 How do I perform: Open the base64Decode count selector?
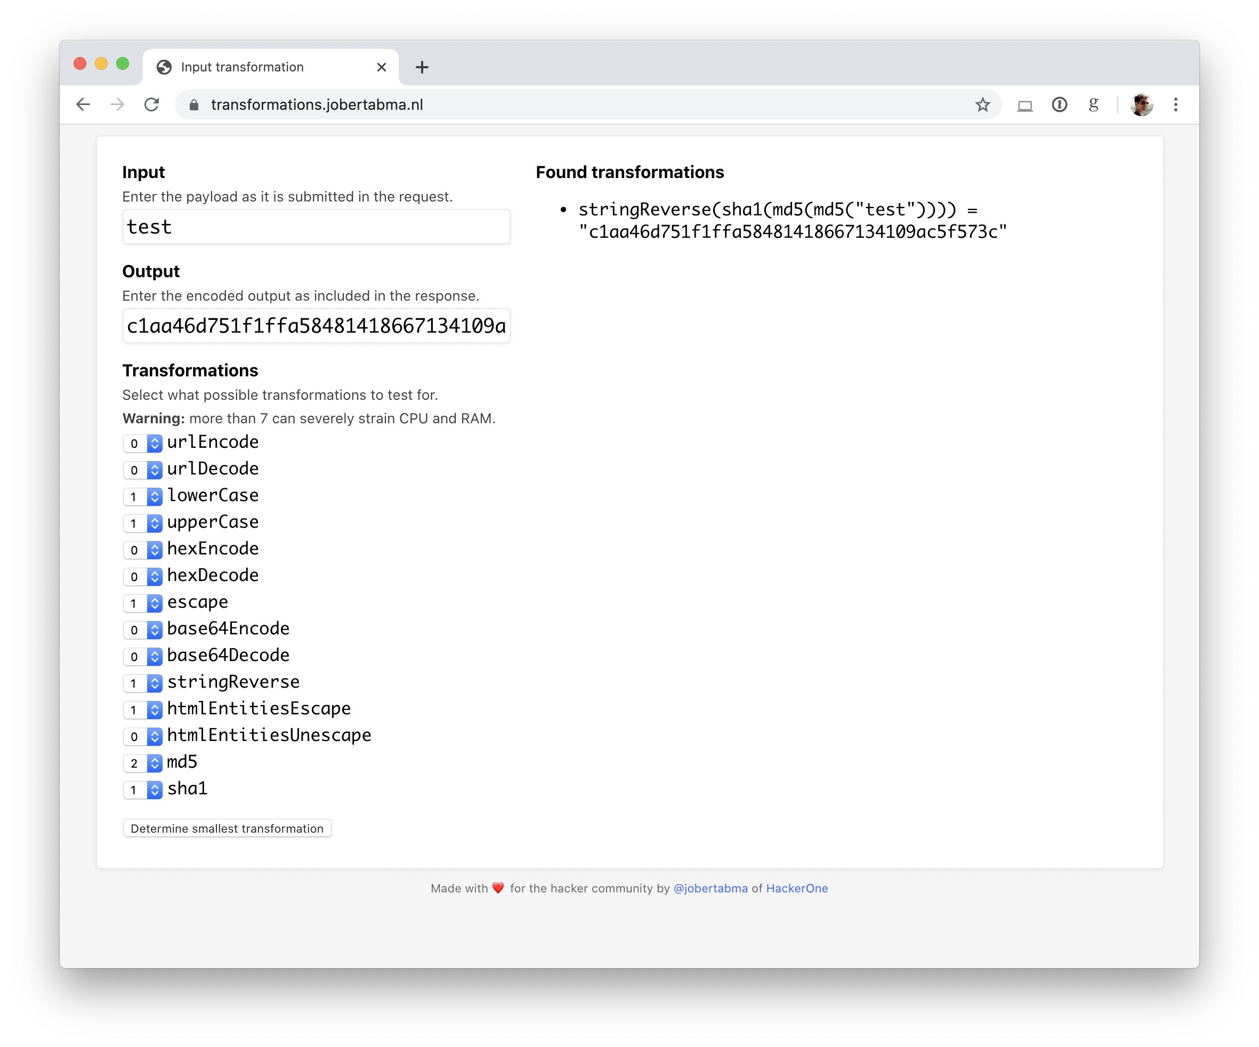[x=143, y=657]
